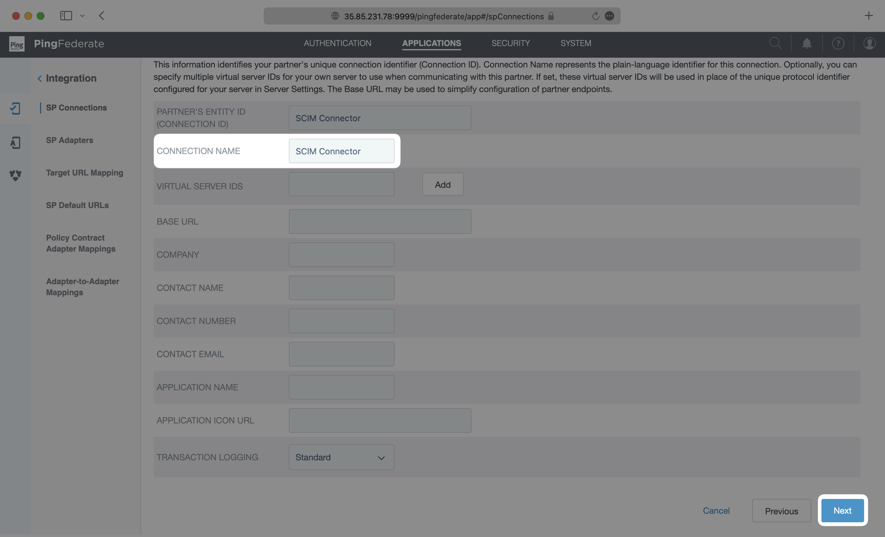Select the third sidebar category icon
Screen dimensions: 885x537
point(15,176)
